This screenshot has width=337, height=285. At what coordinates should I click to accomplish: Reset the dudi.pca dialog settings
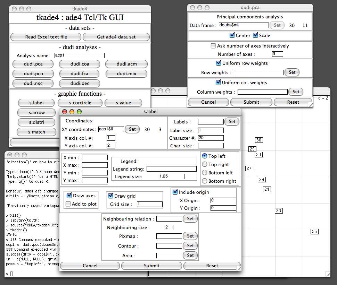tap(293, 102)
